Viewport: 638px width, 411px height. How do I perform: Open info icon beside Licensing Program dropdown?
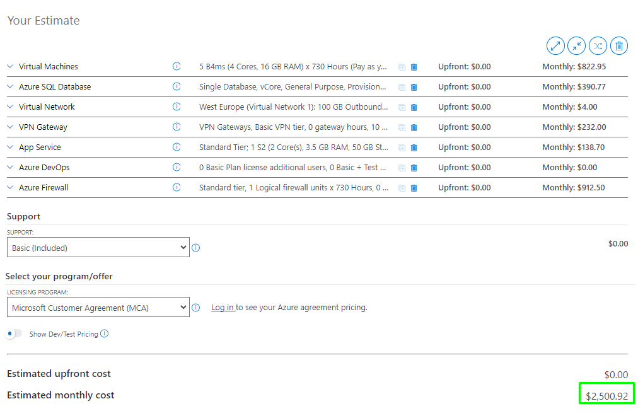(195, 308)
